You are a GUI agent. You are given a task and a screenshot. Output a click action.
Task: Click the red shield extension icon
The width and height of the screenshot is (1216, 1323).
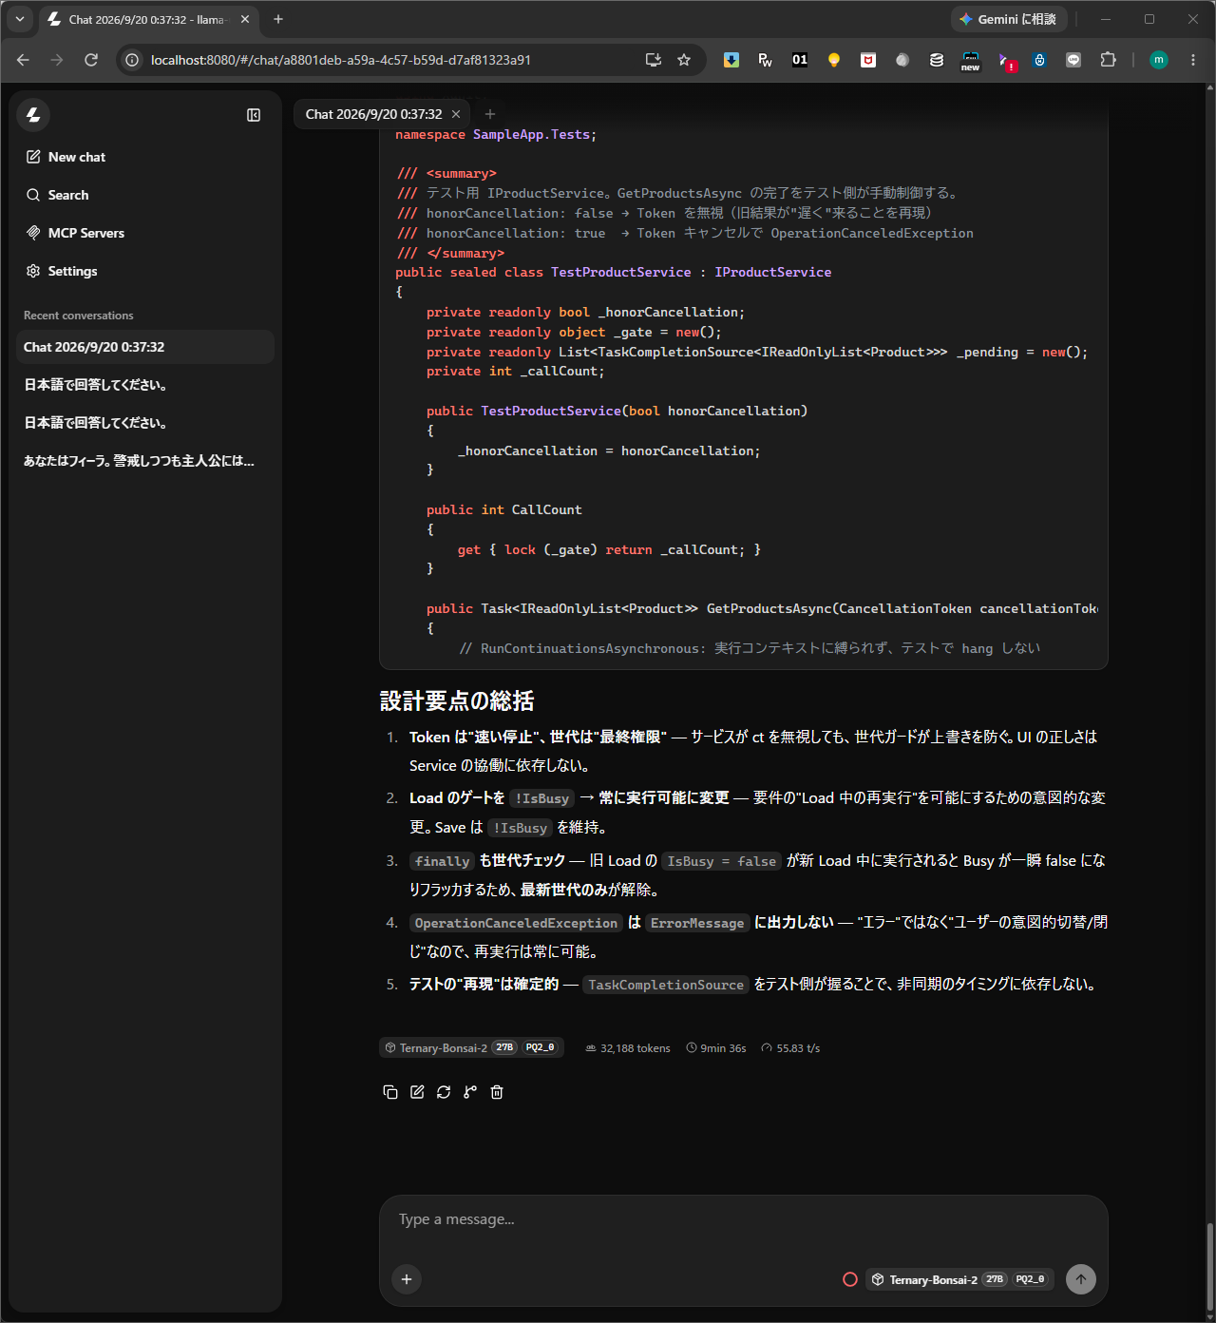tap(868, 60)
